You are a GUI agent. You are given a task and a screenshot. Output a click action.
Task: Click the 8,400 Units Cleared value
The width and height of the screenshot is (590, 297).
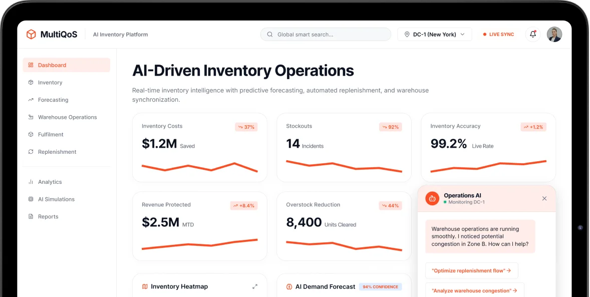coord(321,222)
